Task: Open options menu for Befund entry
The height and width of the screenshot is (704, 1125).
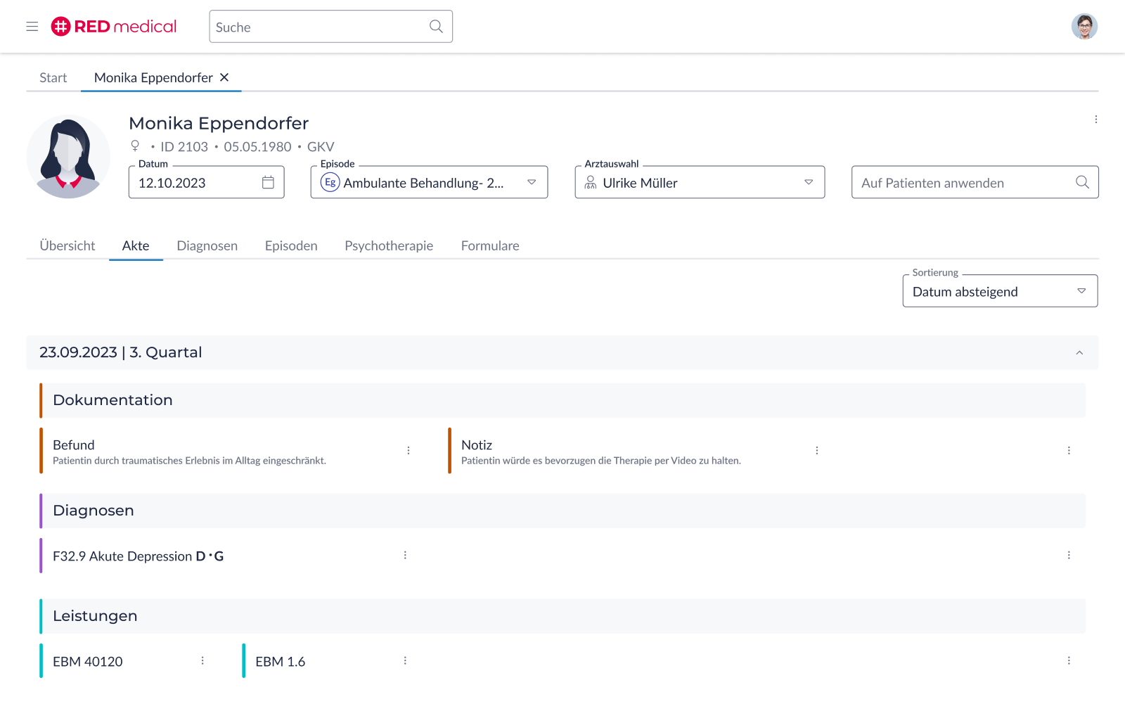Action: (x=409, y=451)
